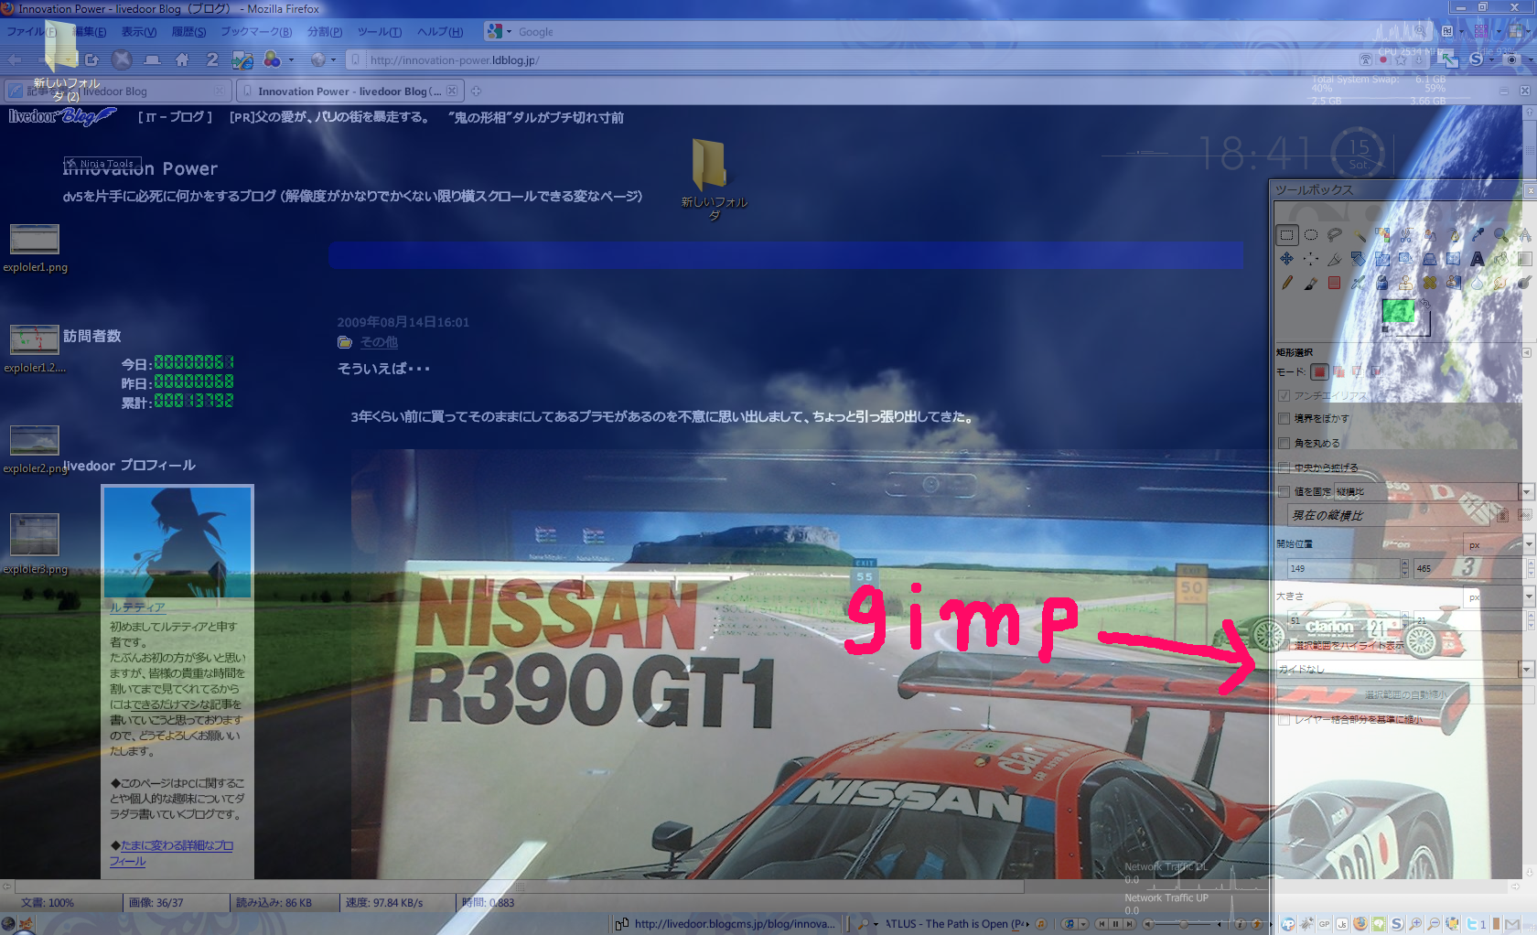Select the Fuzzy Select magic wand tool
Viewport: 1537px width, 935px height.
click(1359, 235)
